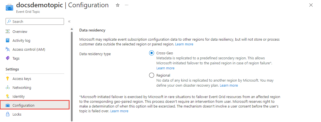The image size is (321, 122).
Task: Close the Configuration blade with X
Action: click(x=311, y=5)
